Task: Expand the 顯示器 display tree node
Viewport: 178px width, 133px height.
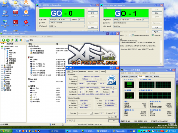Action: (2, 71)
